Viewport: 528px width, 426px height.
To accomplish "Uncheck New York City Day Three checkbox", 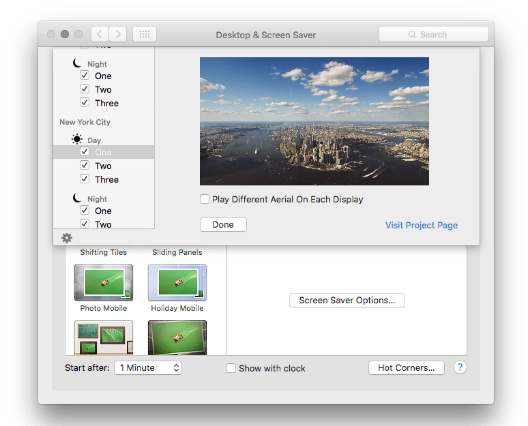I will (x=85, y=179).
